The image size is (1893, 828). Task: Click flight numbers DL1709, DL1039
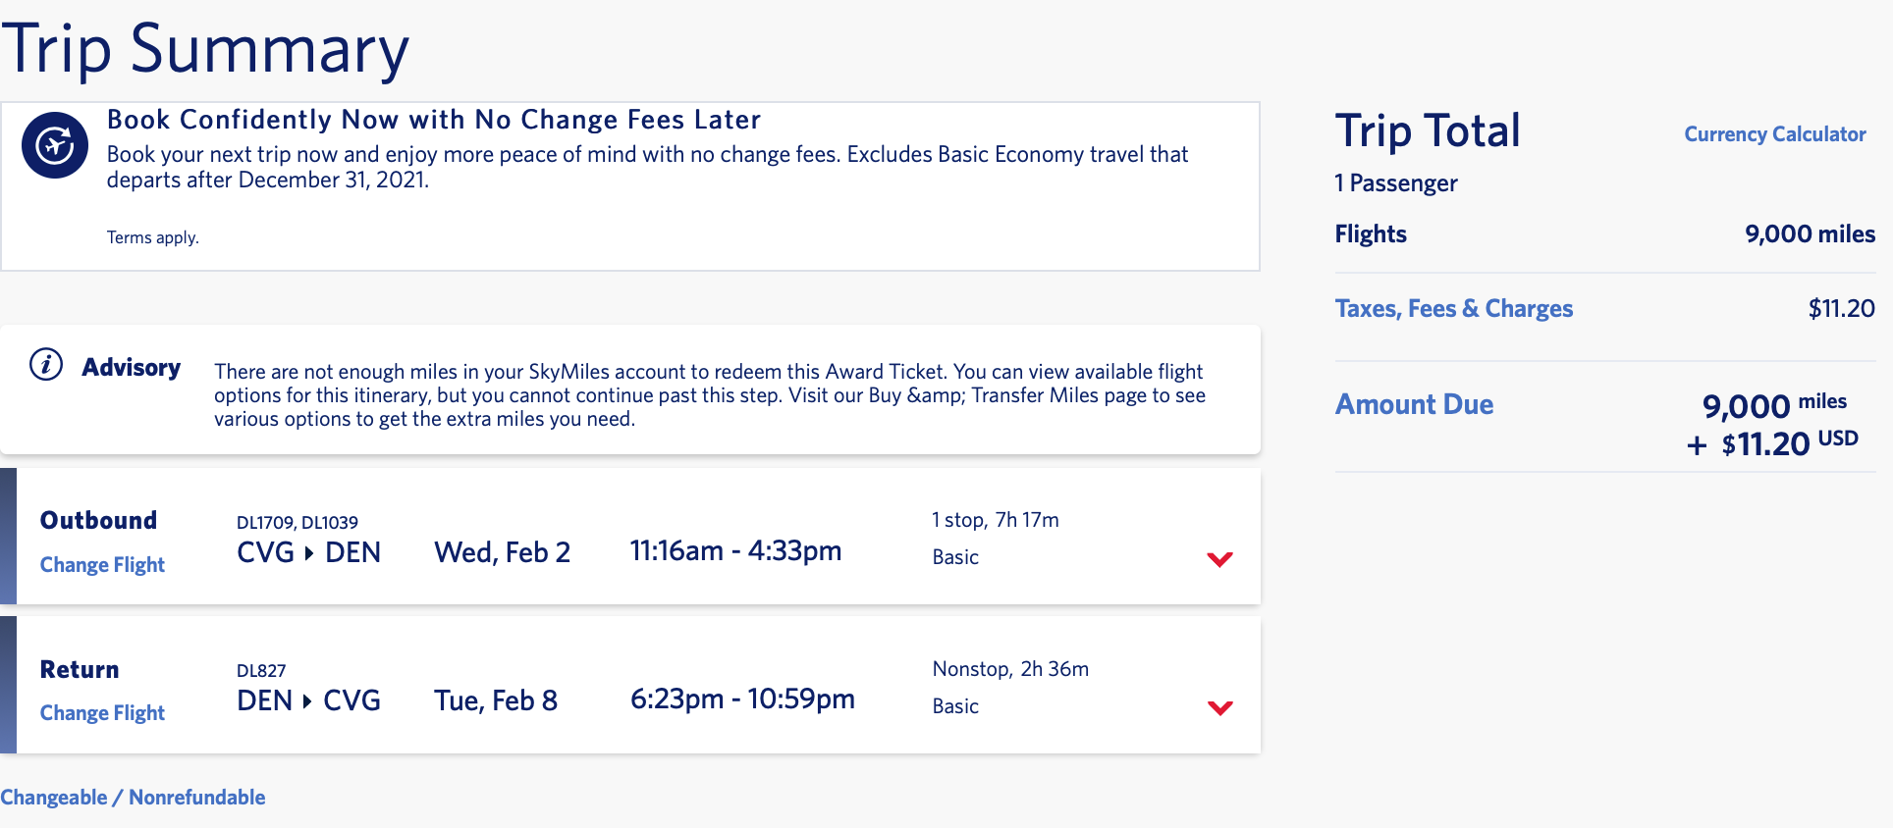pos(297,523)
